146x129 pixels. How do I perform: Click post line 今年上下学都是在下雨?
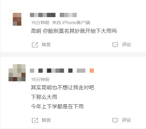click(x=57, y=106)
